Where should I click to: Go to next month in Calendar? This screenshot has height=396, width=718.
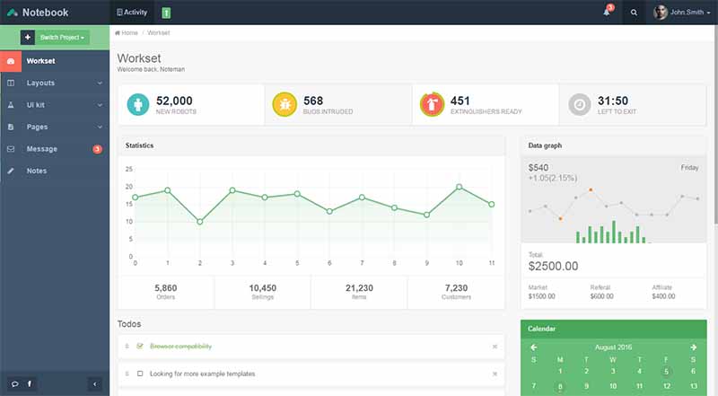[x=693, y=348]
